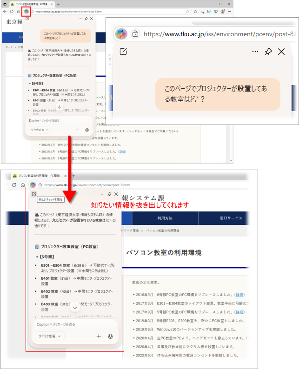Image resolution: width=299 pixels, height=369 pixels.
Task: Close the top Copilot panel
Action: (x=92, y=19)
